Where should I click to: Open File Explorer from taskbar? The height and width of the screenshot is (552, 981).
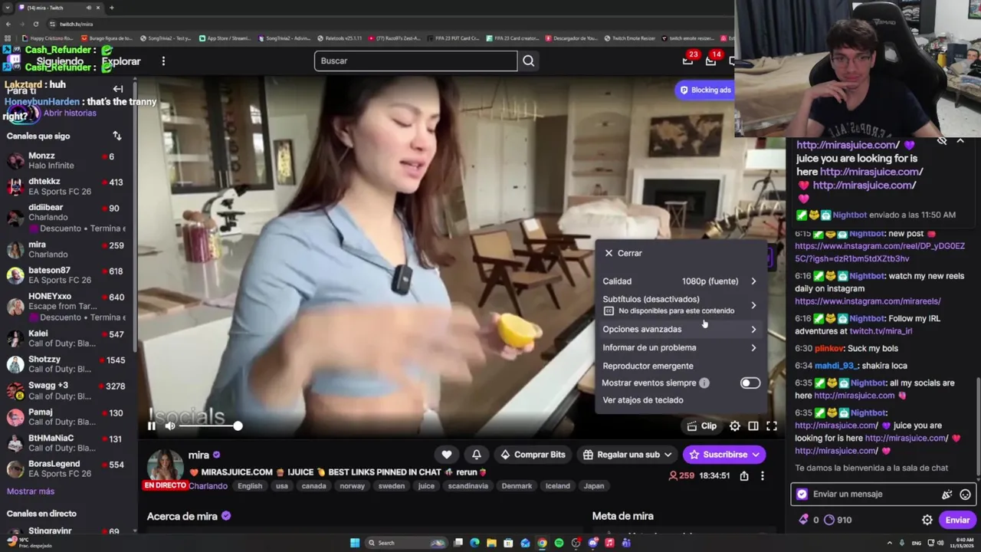coord(491,543)
